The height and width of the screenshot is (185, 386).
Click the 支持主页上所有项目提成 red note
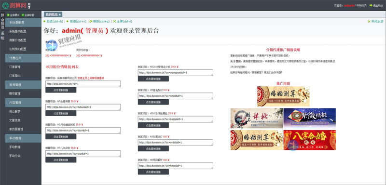click(91, 78)
